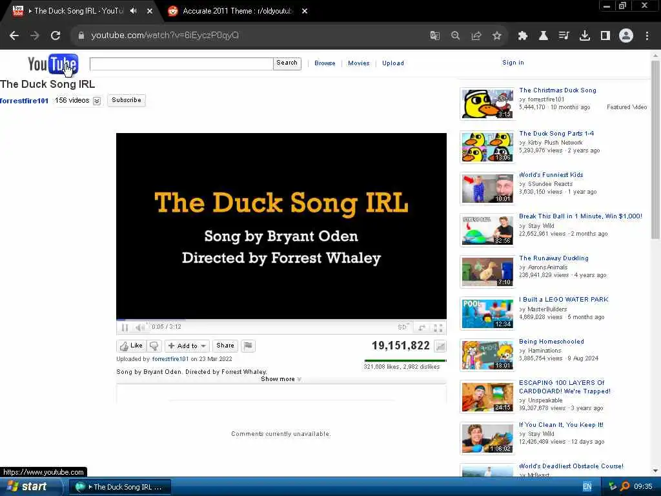The width and height of the screenshot is (661, 496).
Task: Open the Extensions puzzle icon
Action: click(x=523, y=36)
